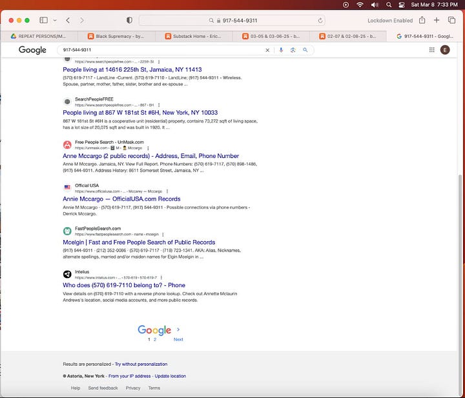Click From your IP address link
The image size is (465, 398).
coord(130,376)
